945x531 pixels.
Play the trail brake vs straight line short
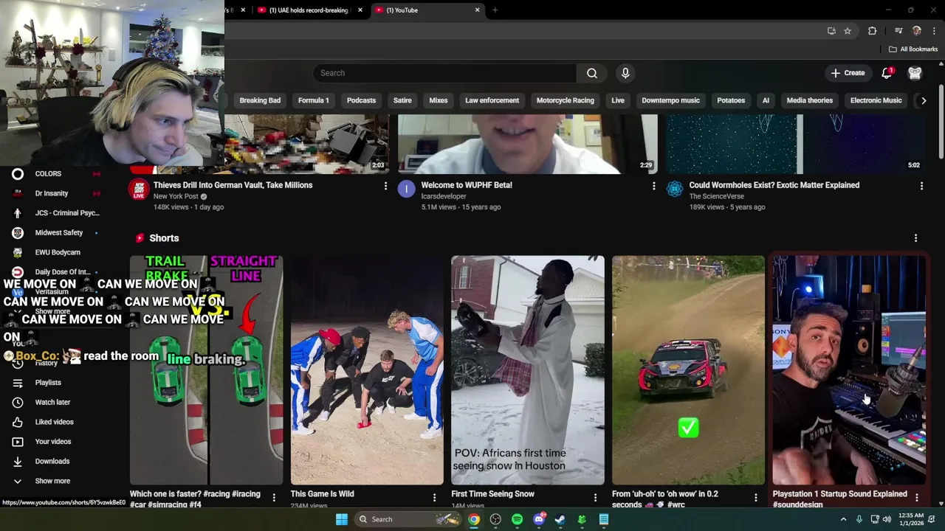coord(206,370)
